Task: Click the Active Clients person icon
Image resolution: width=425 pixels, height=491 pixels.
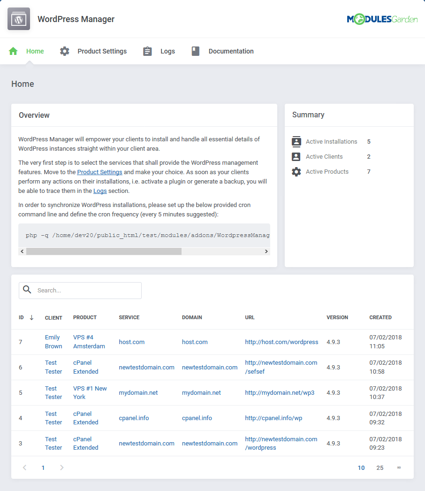Action: [x=296, y=157]
